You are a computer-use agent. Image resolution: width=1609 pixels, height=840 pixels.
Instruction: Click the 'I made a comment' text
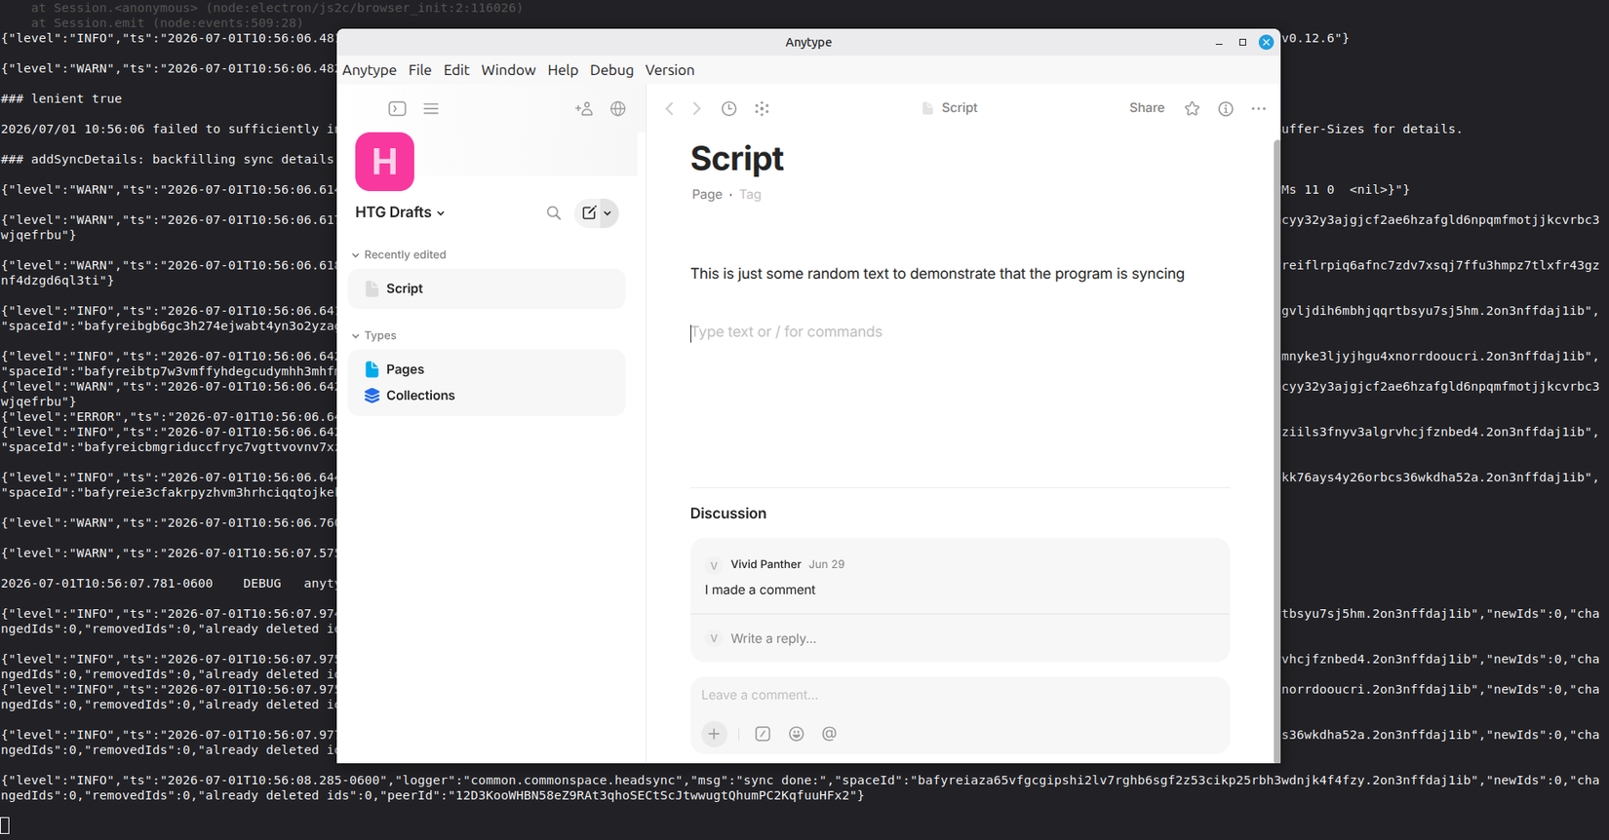(x=760, y=590)
